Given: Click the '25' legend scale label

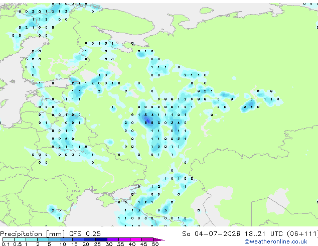Looking at the screenshot, I should 97,244.
